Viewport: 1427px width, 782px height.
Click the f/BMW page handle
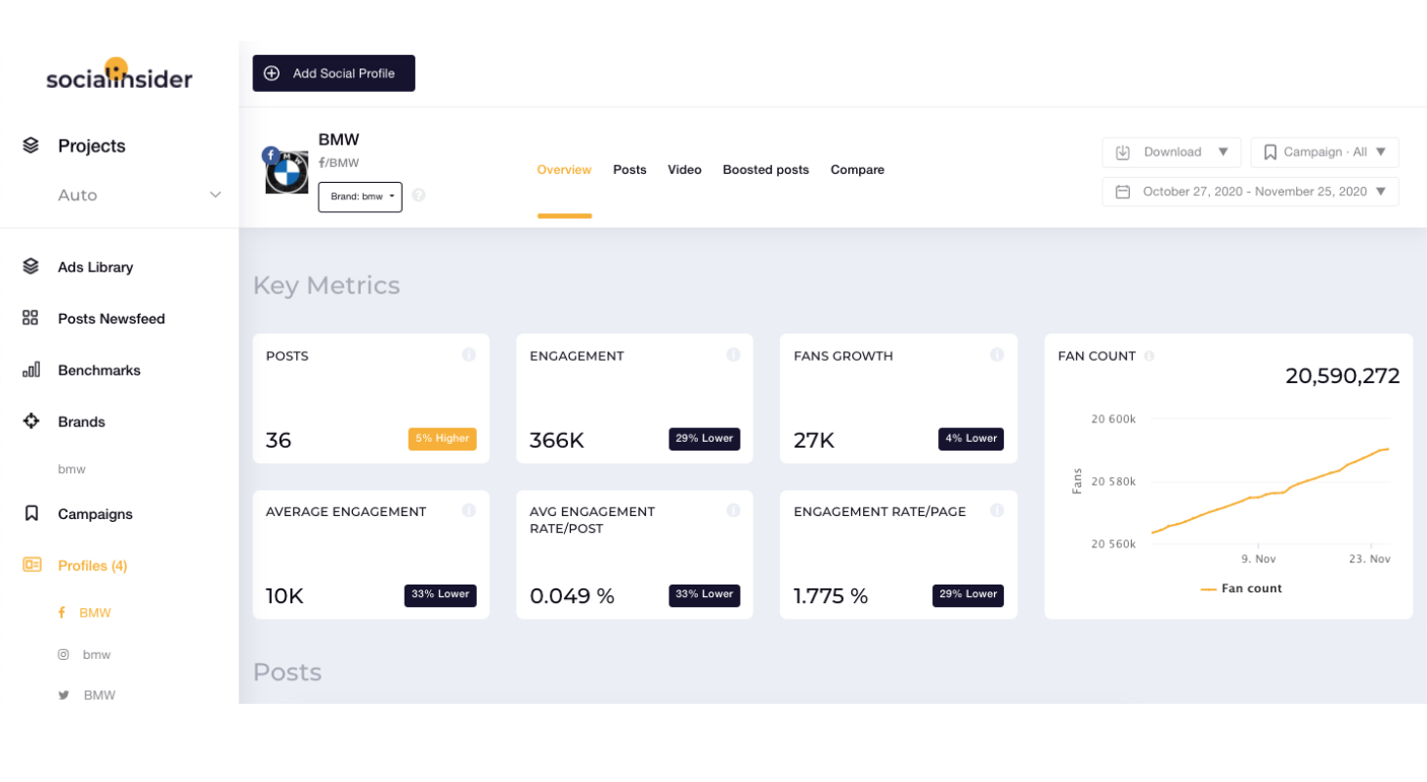[338, 163]
